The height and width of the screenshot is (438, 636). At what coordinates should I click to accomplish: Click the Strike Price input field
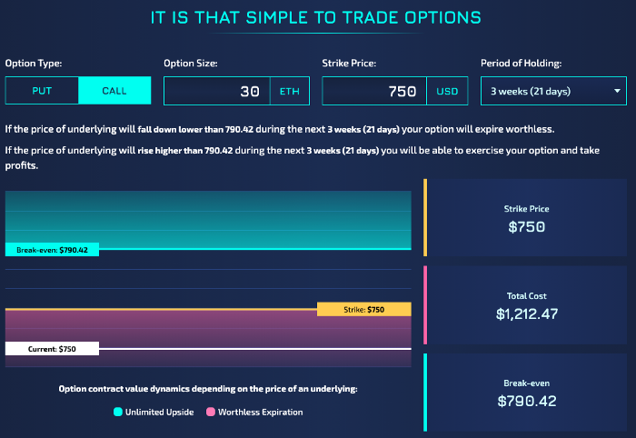[374, 91]
